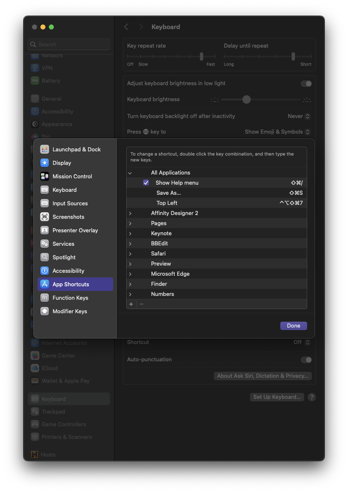Image resolution: width=348 pixels, height=492 pixels.
Task: Collapse the All Applications group
Action: click(x=130, y=173)
